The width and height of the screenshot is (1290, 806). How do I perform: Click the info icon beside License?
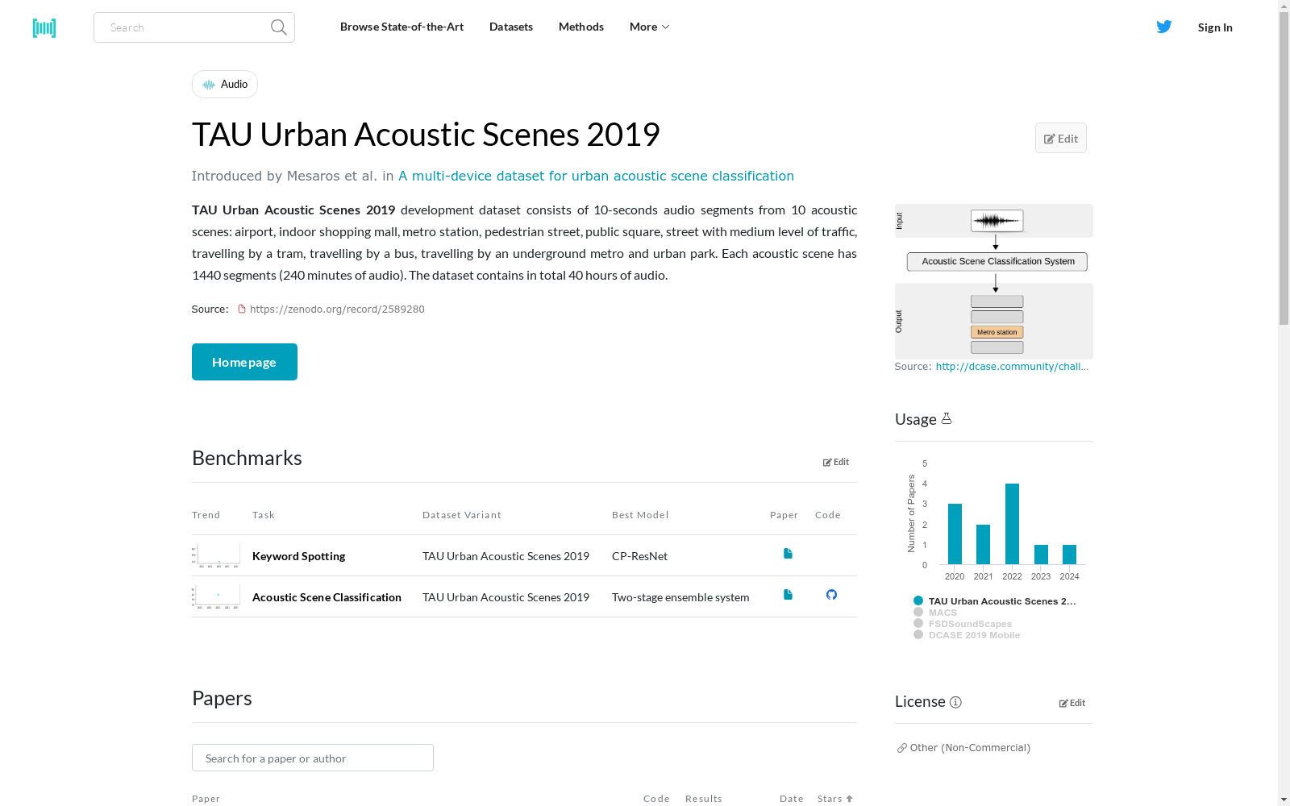(955, 702)
